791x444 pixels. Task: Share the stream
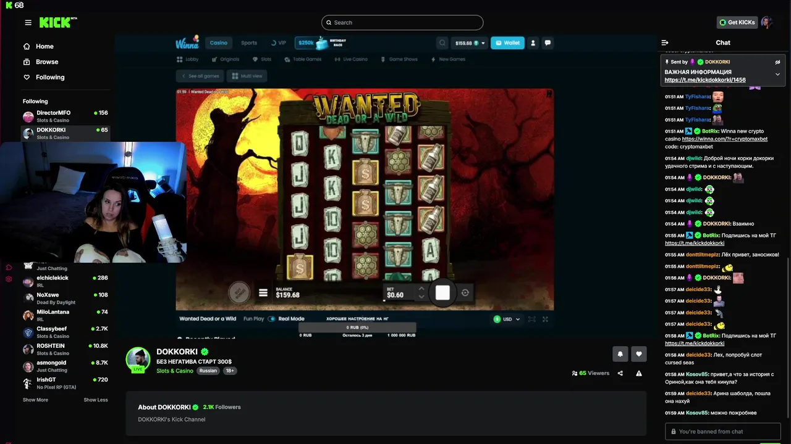pyautogui.click(x=620, y=373)
